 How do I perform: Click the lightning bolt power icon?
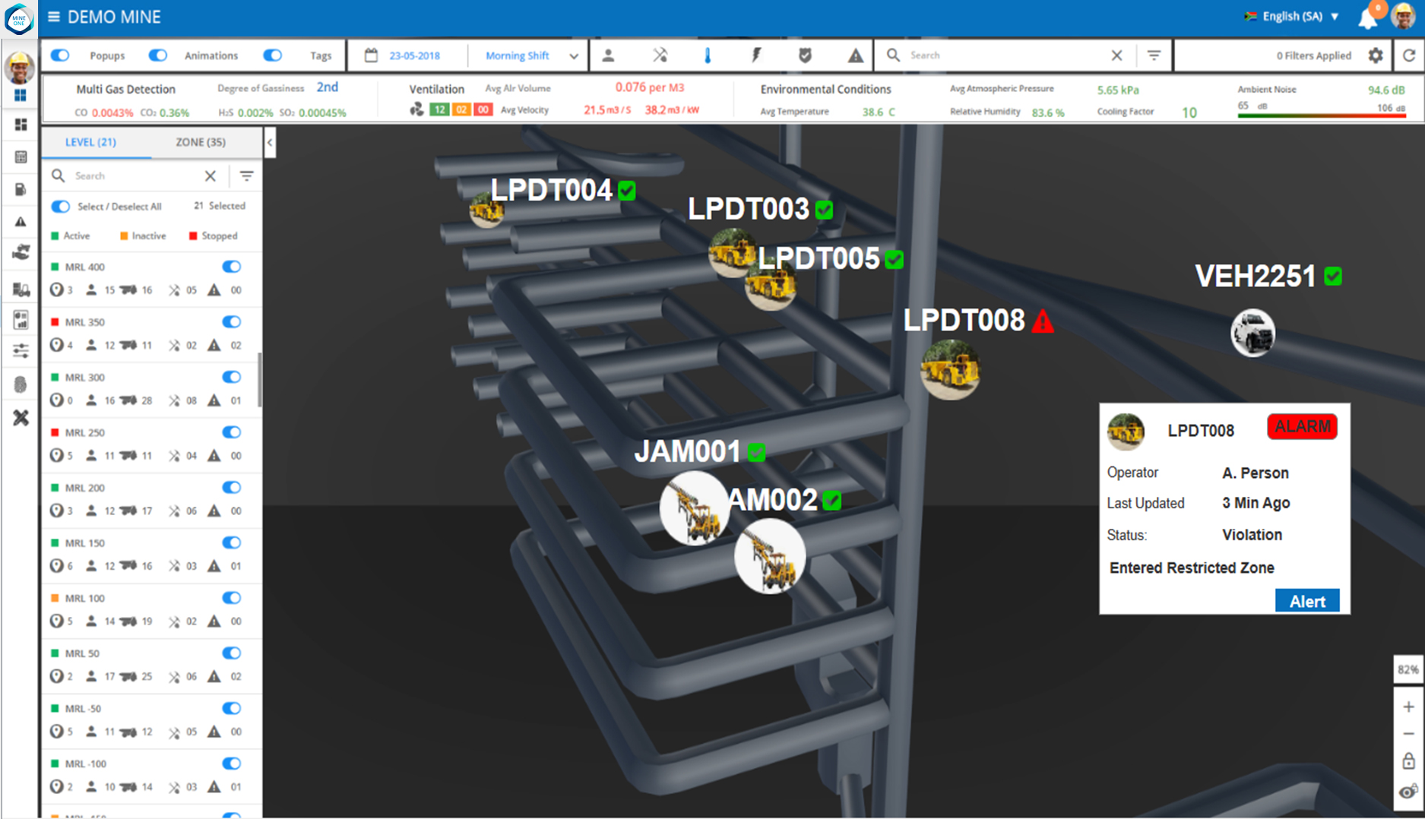[x=756, y=55]
